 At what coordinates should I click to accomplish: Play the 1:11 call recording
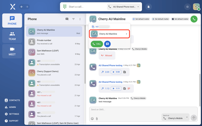click(116, 88)
